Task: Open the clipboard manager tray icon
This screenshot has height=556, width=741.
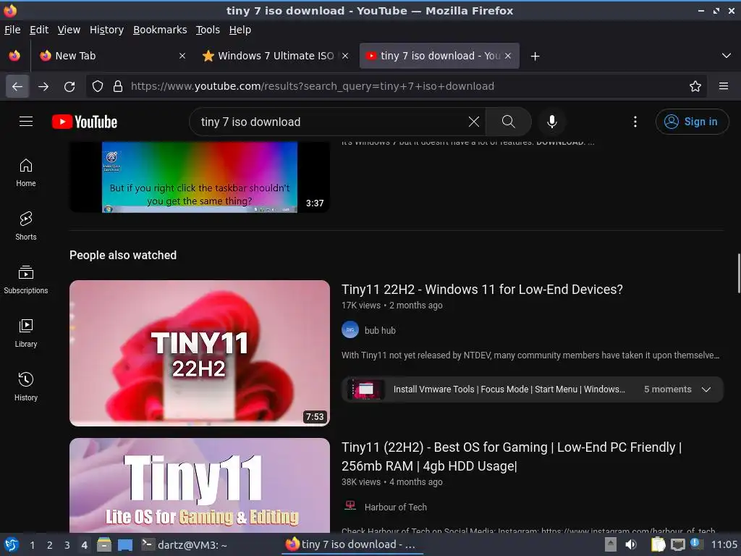Action: pos(658,544)
